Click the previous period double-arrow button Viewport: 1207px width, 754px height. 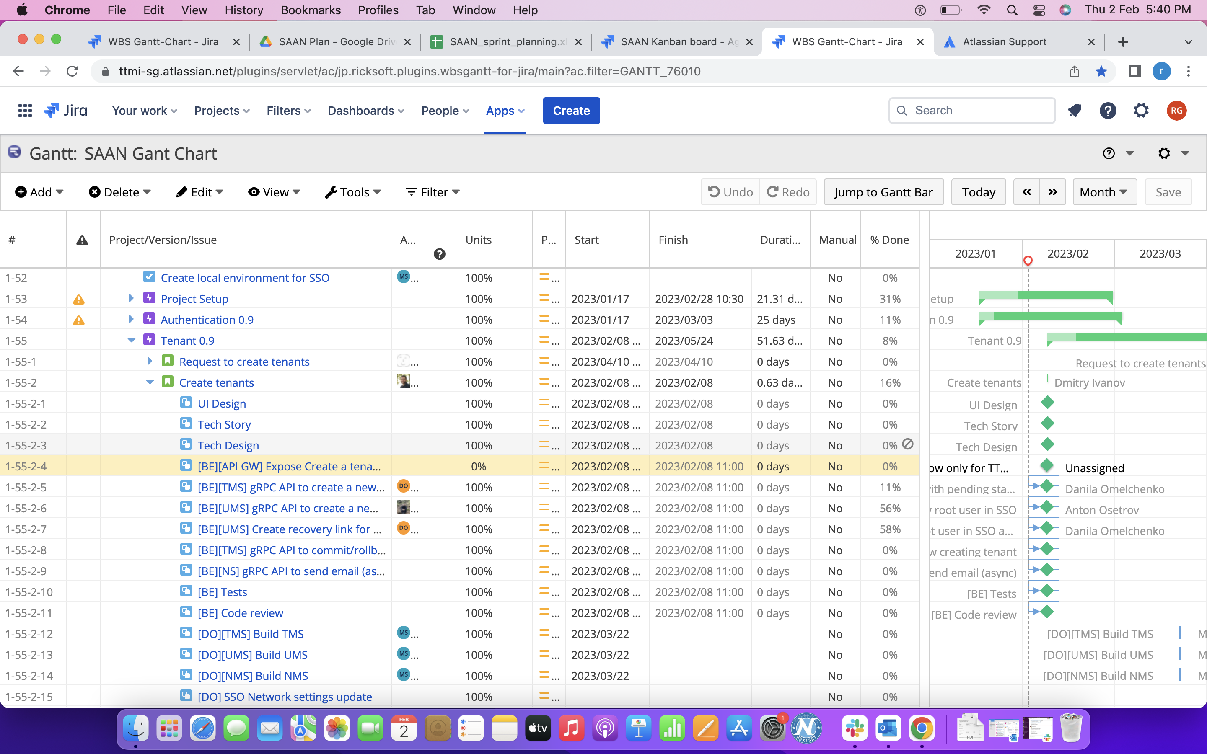(x=1026, y=192)
